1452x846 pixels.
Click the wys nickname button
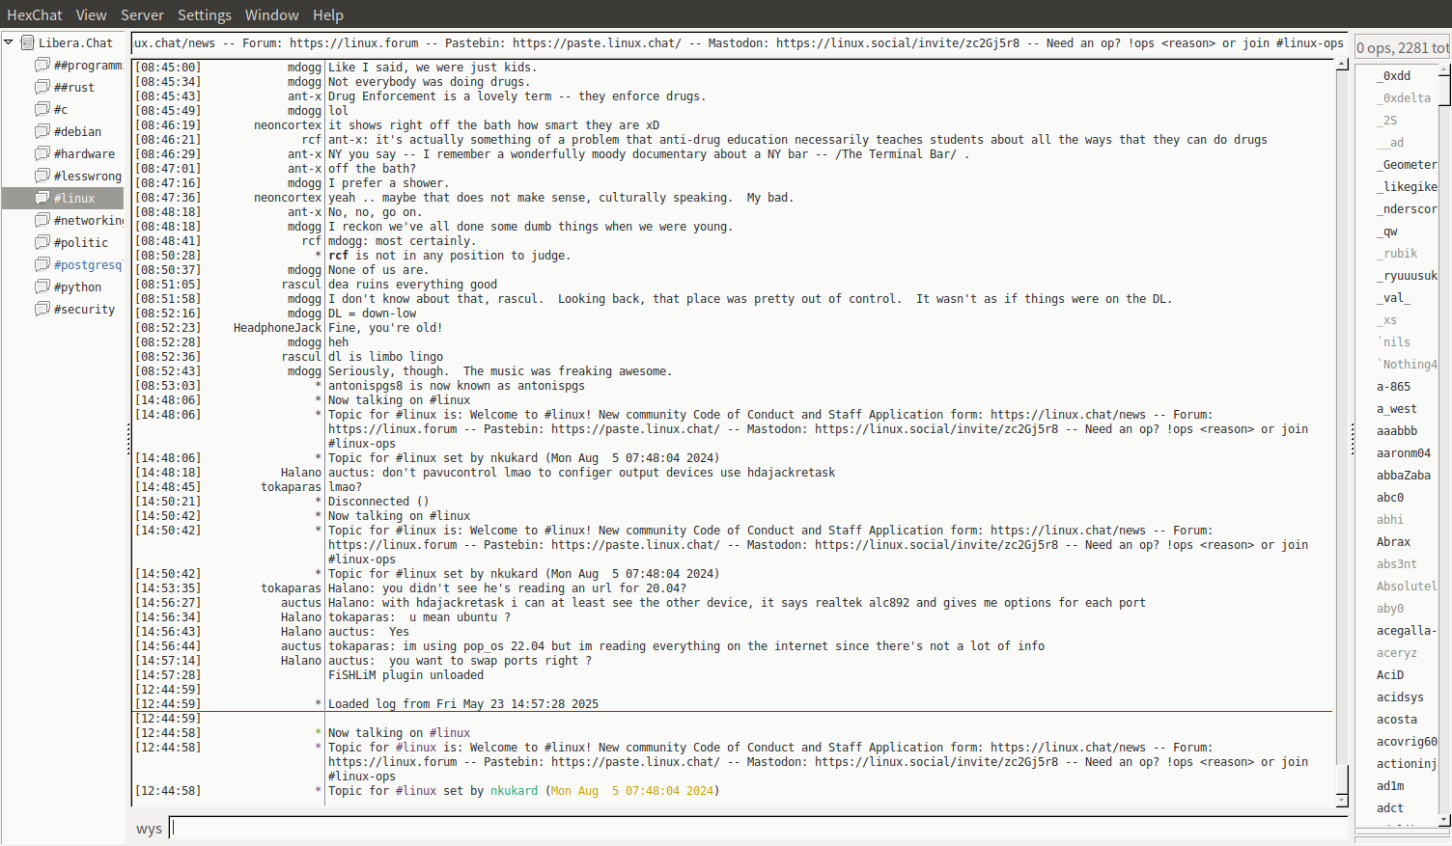pyautogui.click(x=149, y=829)
